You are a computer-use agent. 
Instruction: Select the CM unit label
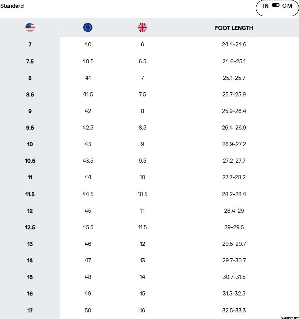click(x=287, y=6)
